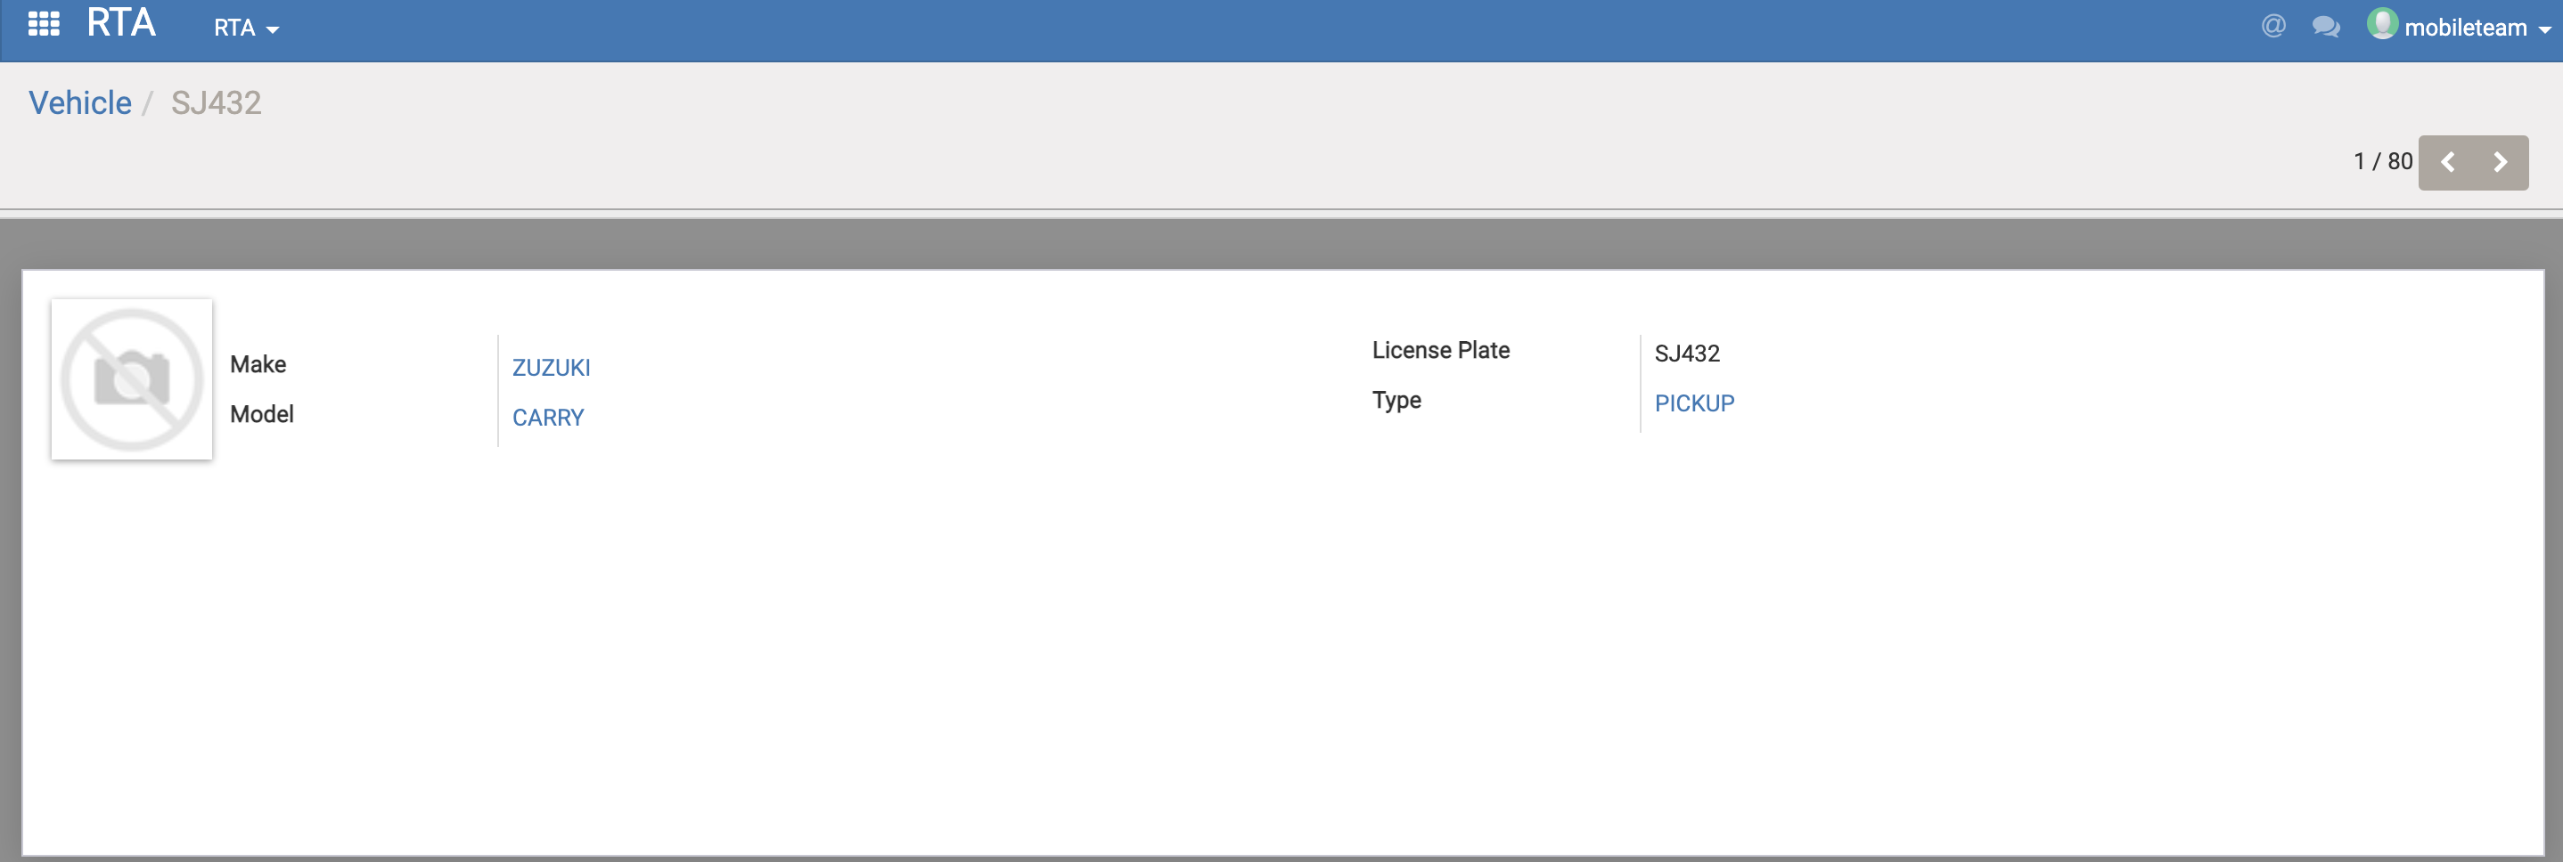Open the PICKUP type link
2563x862 pixels.
coord(1694,403)
